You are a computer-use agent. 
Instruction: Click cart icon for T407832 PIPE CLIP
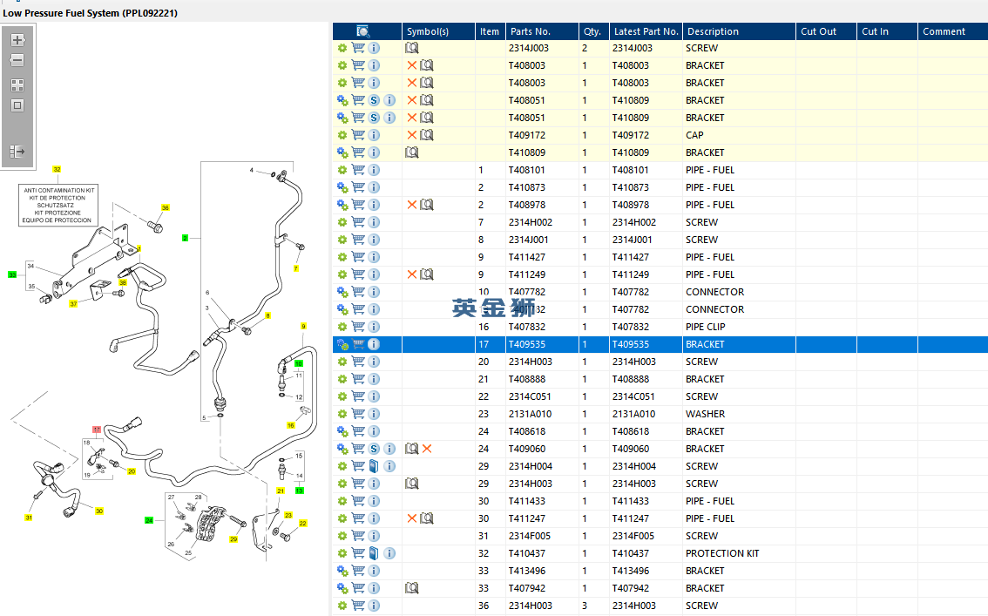358,327
